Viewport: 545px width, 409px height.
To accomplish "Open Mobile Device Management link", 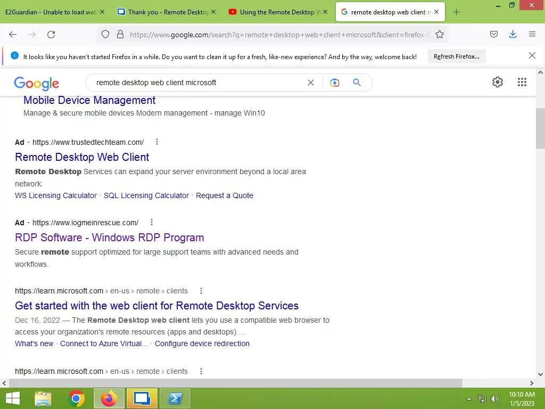I will [x=89, y=100].
